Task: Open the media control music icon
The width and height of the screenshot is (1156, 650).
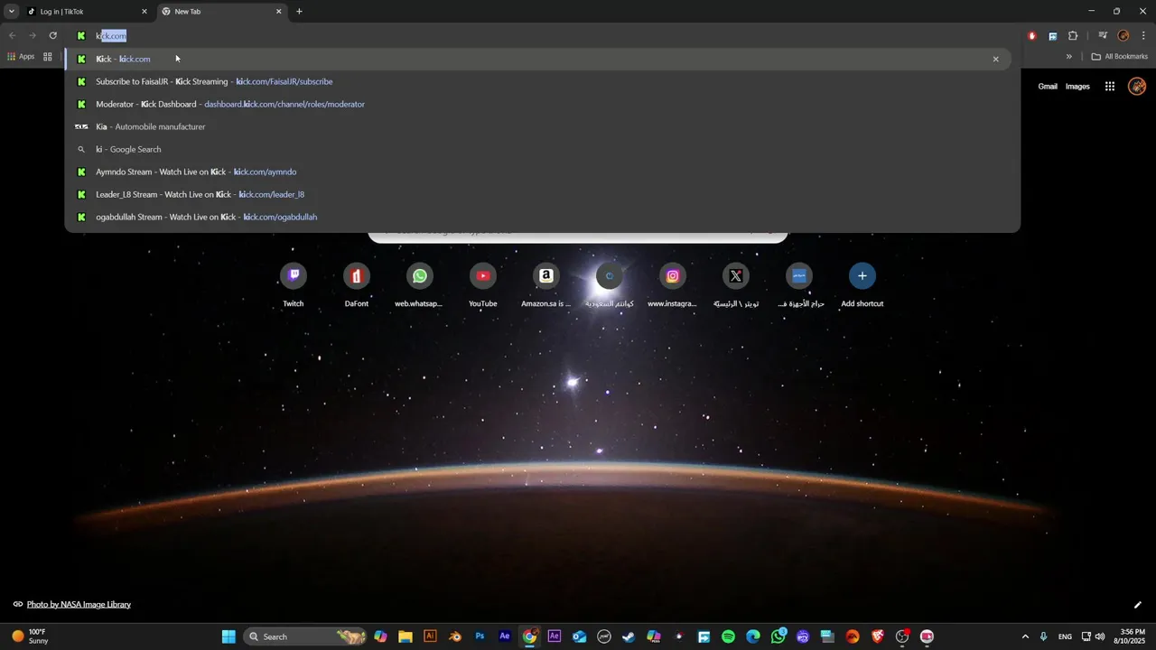Action: pos(1103,36)
